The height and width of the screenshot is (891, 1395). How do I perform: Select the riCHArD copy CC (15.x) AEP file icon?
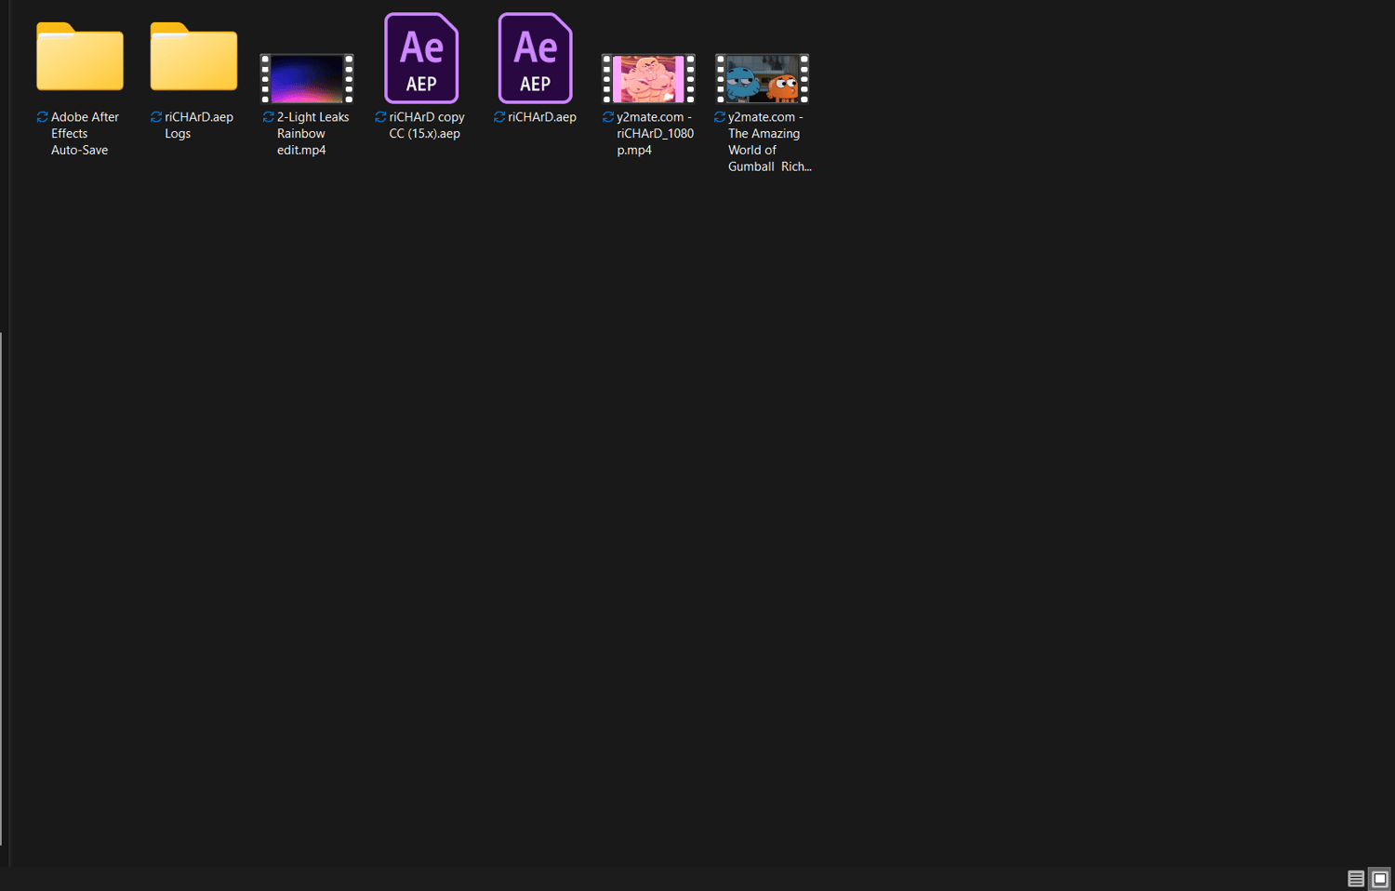[x=421, y=58]
